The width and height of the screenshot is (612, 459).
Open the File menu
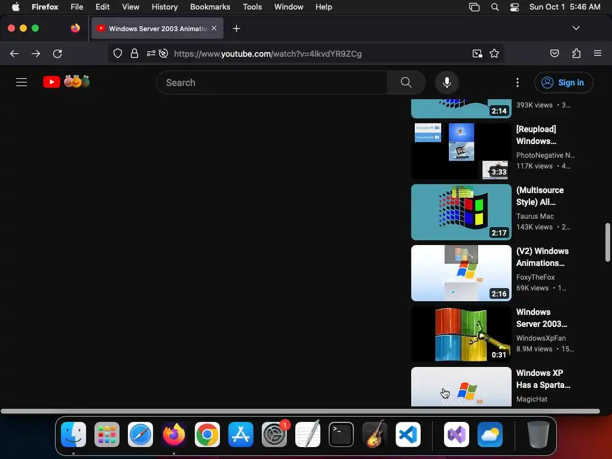[77, 7]
